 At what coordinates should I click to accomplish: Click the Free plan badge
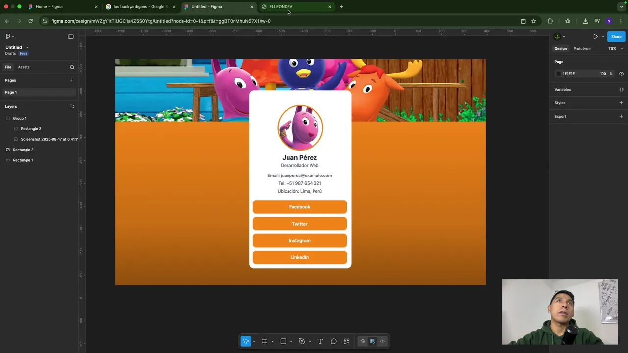(x=24, y=53)
